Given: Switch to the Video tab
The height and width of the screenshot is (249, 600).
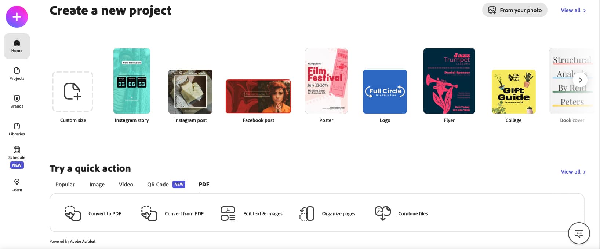Looking at the screenshot, I should 126,185.
